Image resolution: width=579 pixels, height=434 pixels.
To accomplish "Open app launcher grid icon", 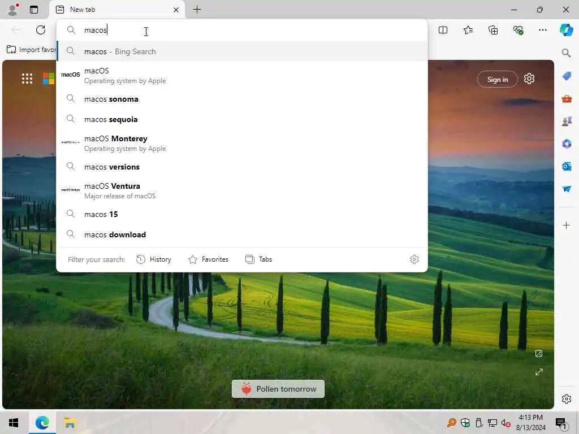I will [x=27, y=79].
